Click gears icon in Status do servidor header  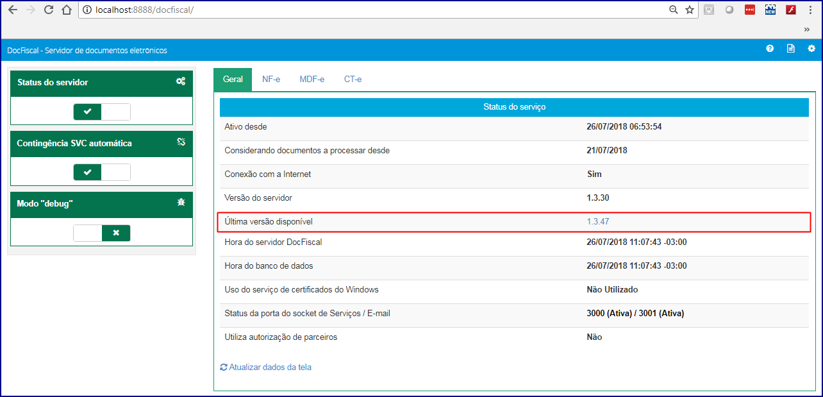(181, 81)
